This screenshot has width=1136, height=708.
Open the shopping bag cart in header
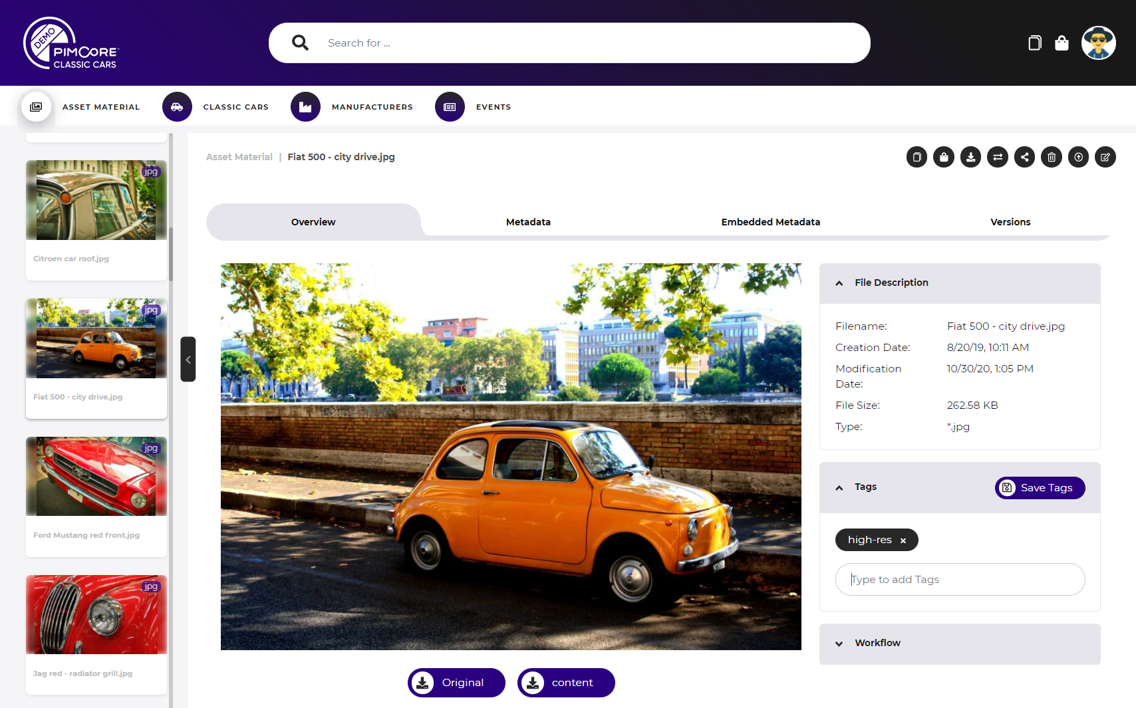1062,43
